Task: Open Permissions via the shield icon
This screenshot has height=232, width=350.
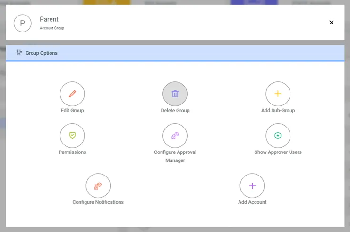Action: coord(72,136)
